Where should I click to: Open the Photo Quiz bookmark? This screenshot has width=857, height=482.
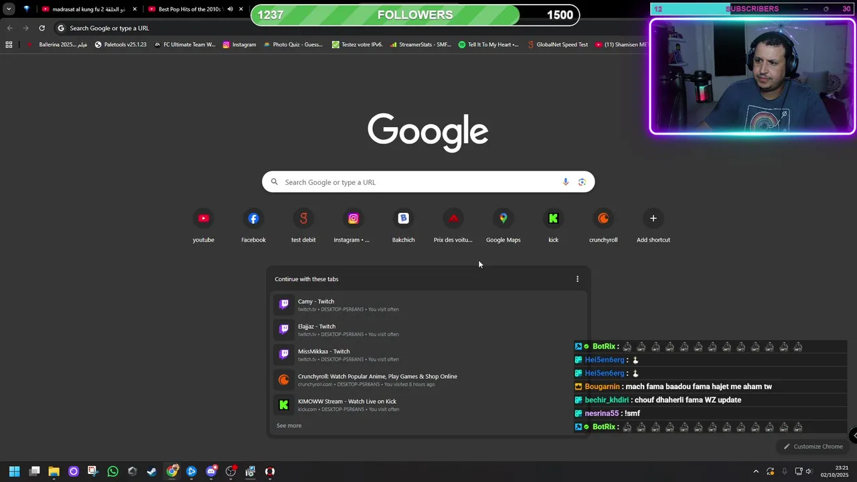293,45
